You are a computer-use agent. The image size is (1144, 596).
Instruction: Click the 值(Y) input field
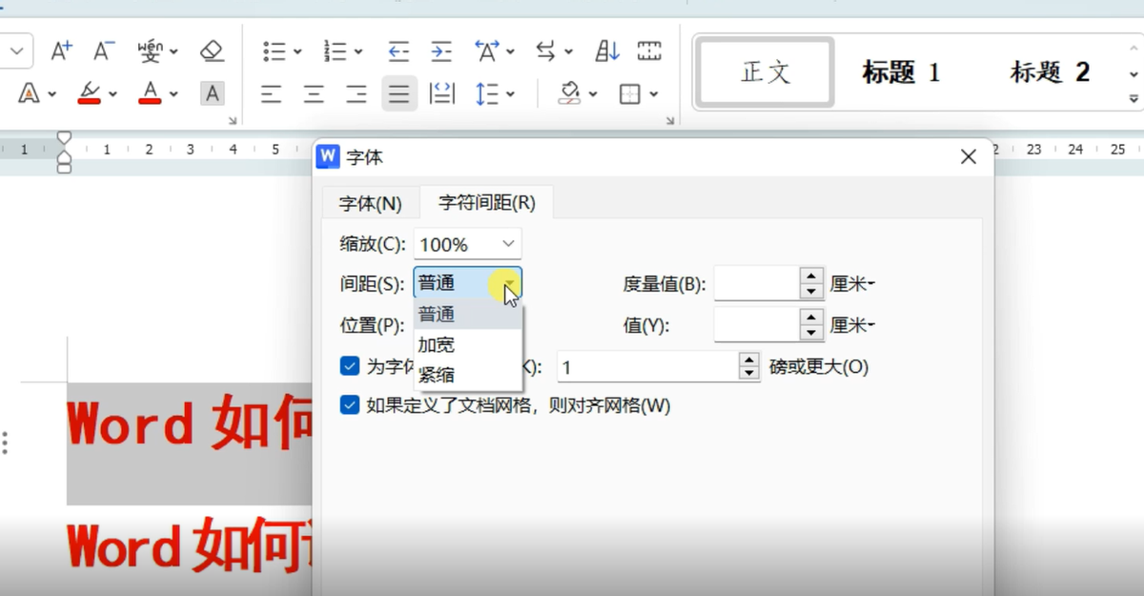tap(756, 324)
